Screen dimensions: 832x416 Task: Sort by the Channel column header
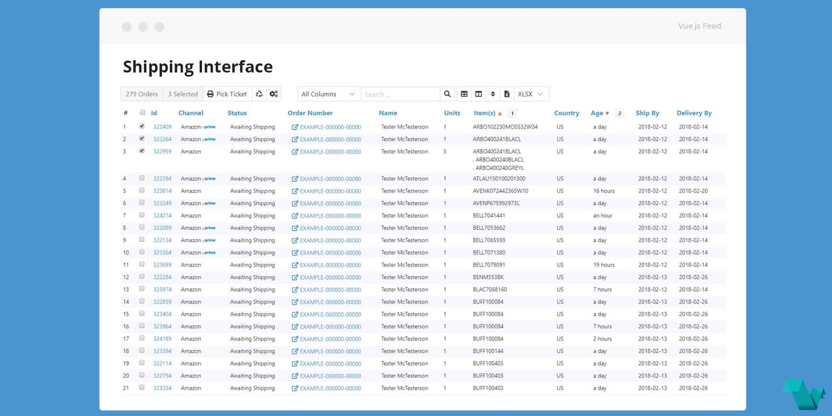[191, 113]
